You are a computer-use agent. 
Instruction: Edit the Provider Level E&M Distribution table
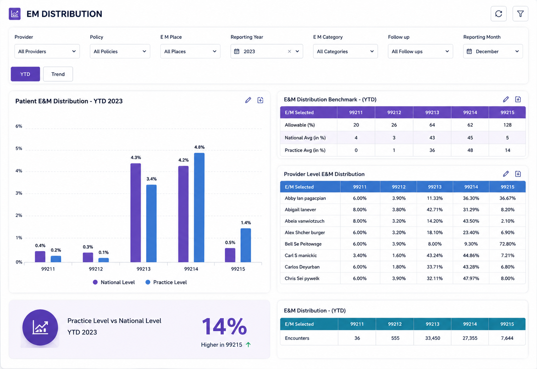pos(506,174)
